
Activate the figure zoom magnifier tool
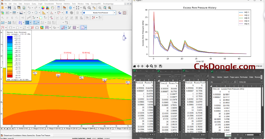click(x=151, y=66)
